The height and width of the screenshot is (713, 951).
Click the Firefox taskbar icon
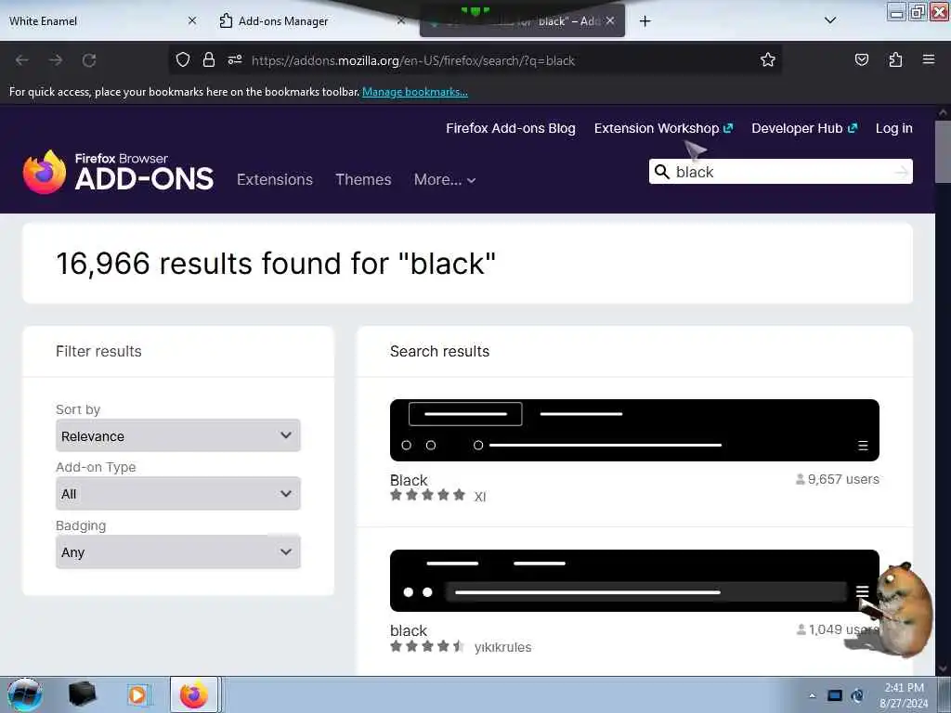194,694
